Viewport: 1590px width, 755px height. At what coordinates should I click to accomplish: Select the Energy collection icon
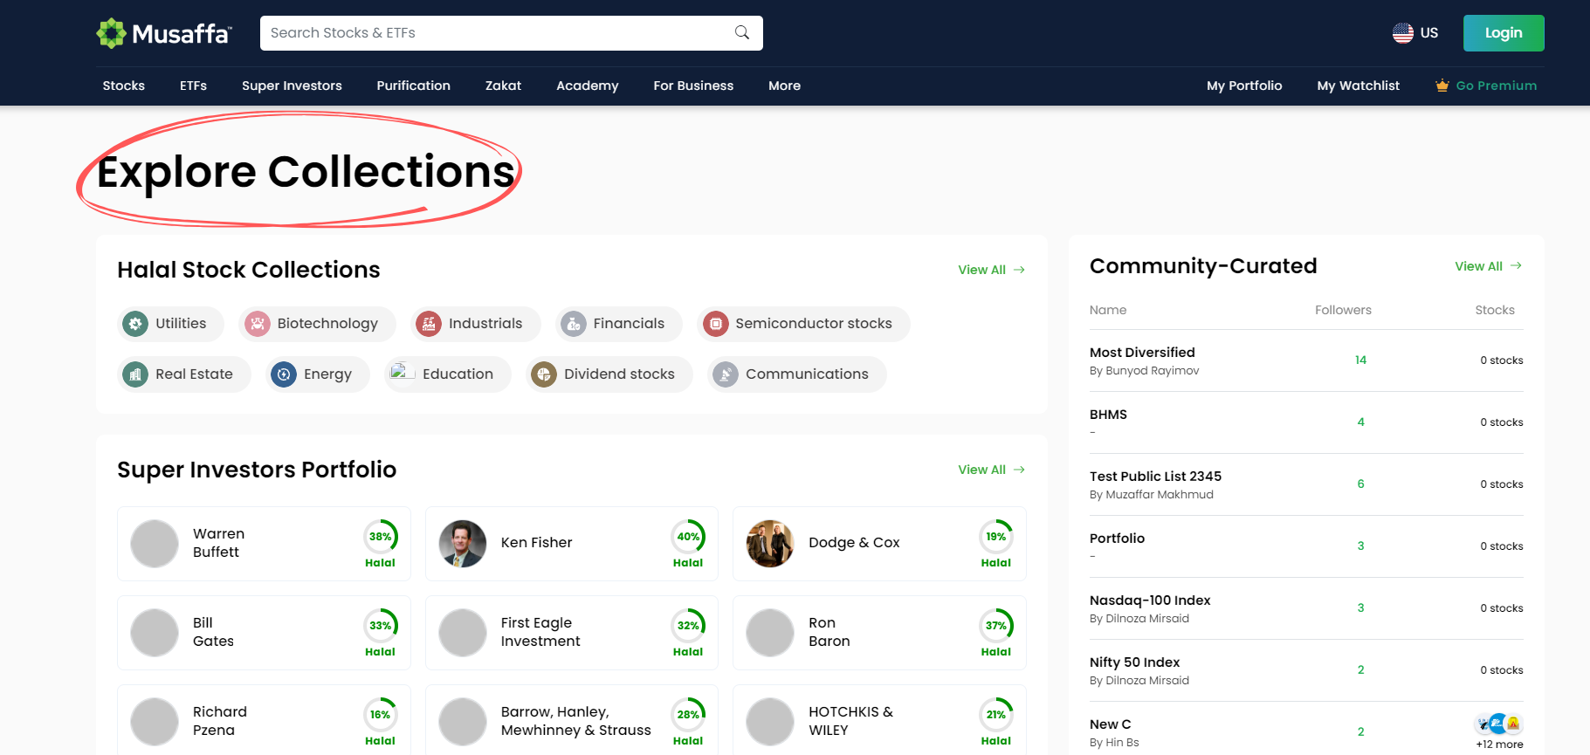point(284,374)
